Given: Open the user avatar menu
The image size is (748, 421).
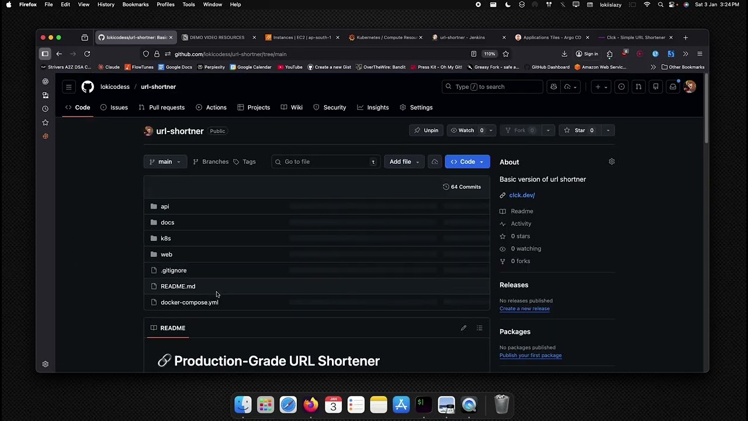Looking at the screenshot, I should [690, 87].
